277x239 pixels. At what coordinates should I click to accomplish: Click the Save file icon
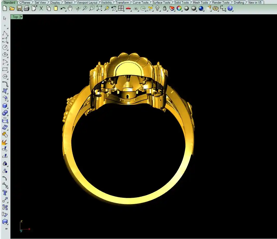pyautogui.click(x=19, y=8)
